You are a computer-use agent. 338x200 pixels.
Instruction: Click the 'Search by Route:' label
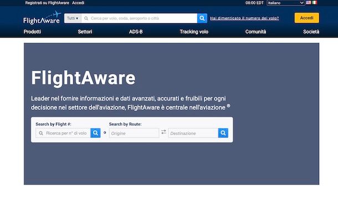click(x=125, y=124)
